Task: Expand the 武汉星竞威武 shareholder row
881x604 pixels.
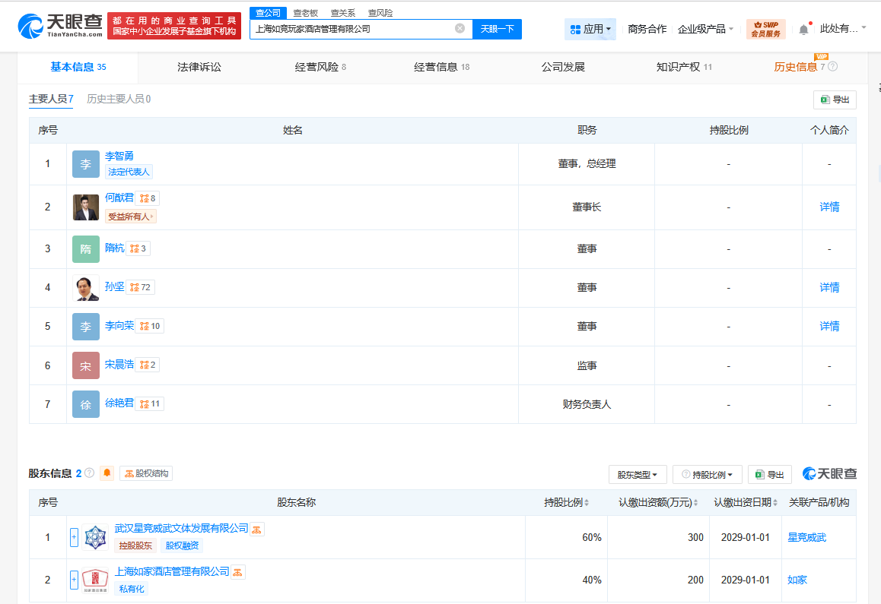Action: pos(74,537)
